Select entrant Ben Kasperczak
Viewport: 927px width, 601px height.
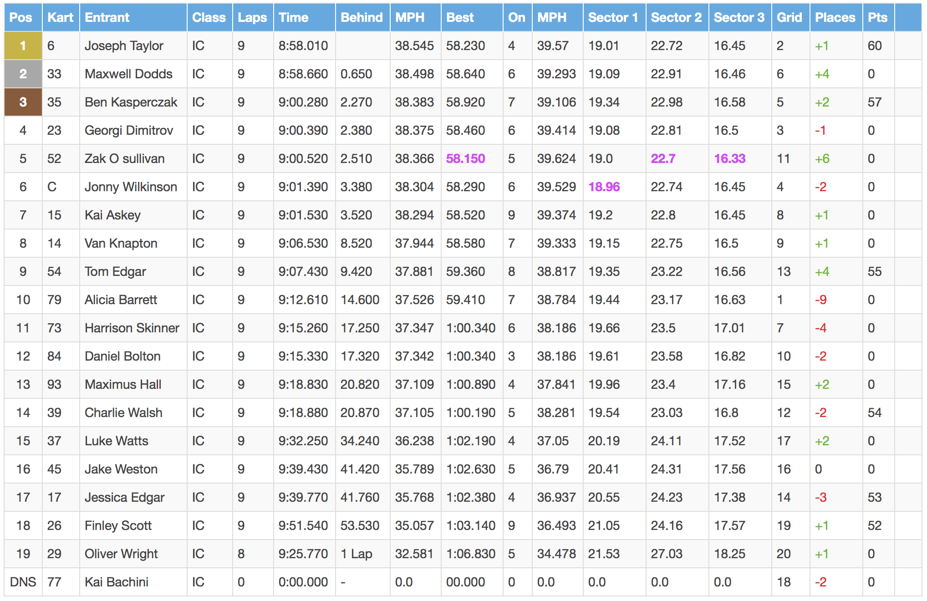tap(131, 102)
